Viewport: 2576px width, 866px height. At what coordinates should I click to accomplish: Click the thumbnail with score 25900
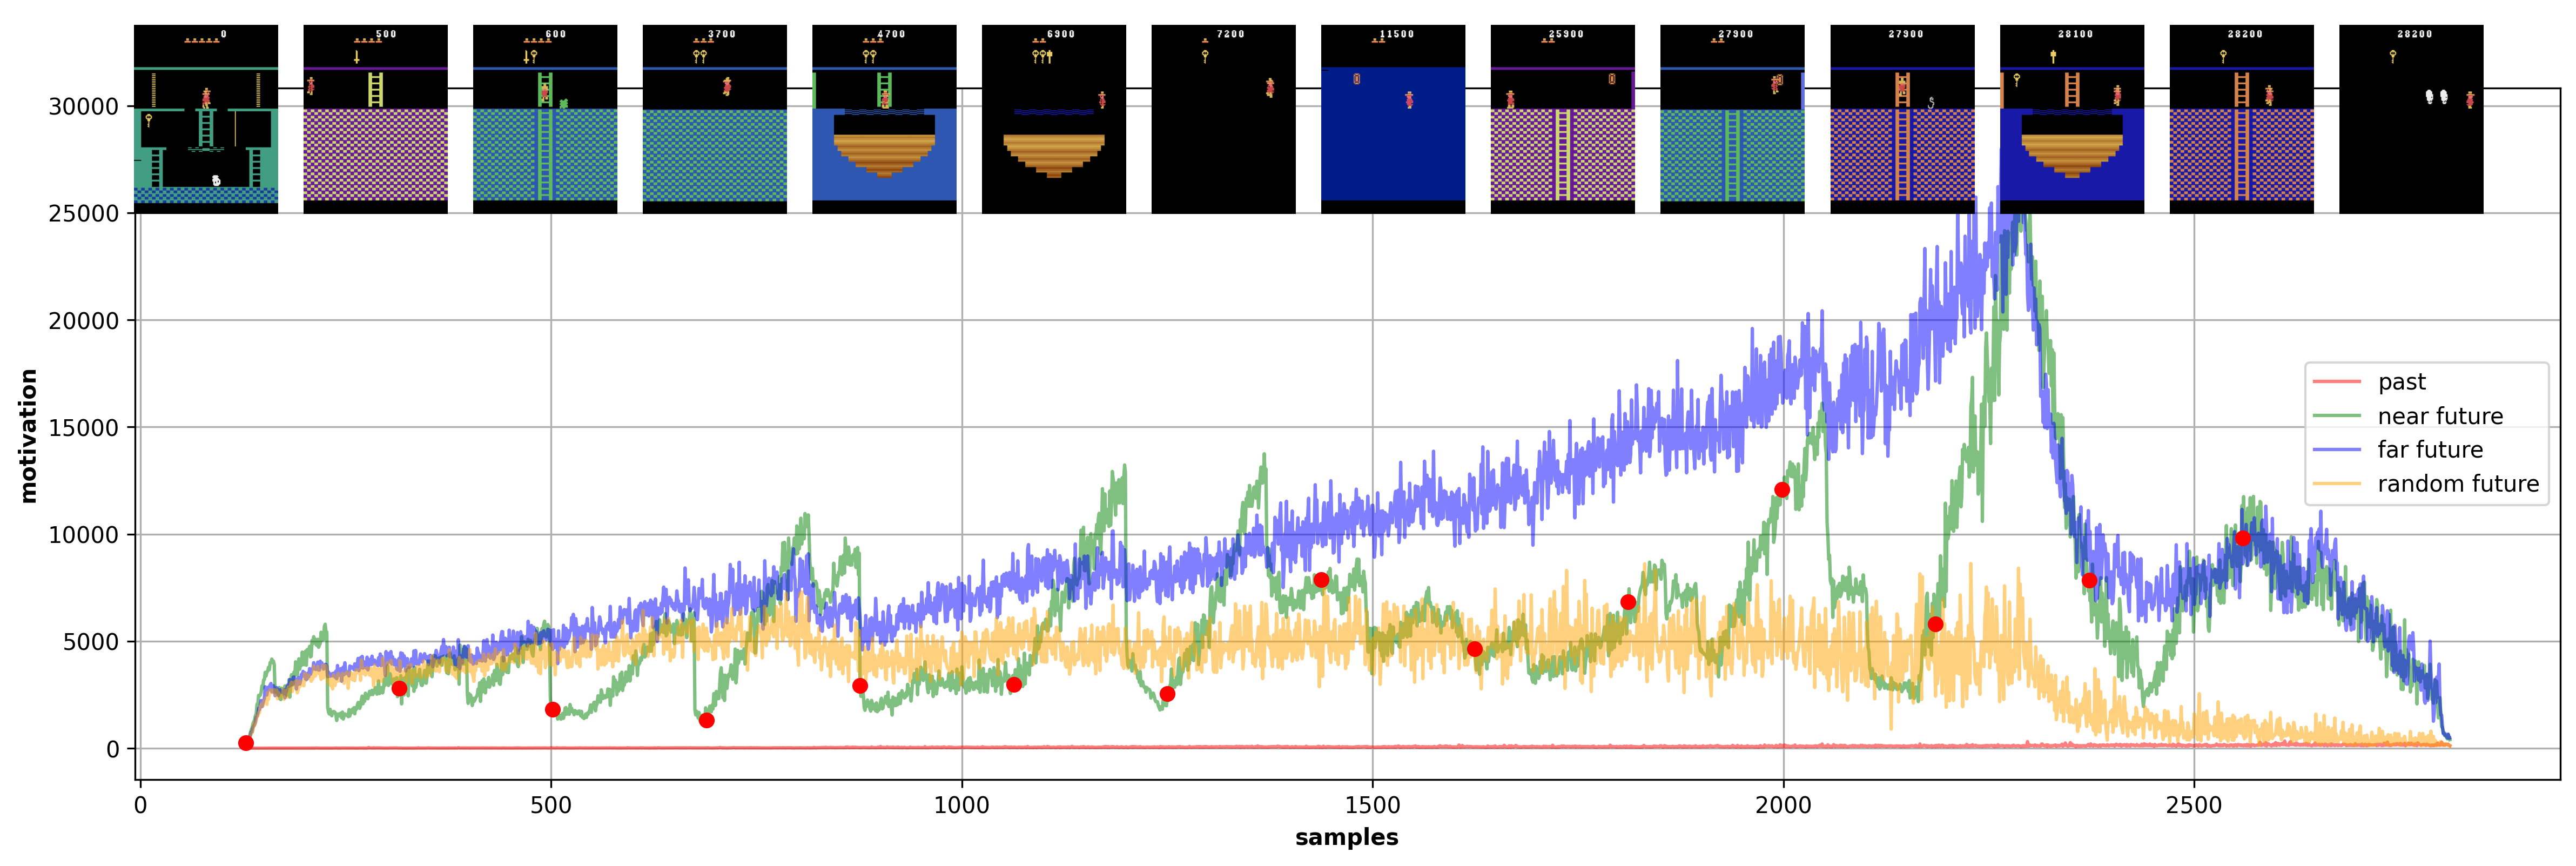1562,119
